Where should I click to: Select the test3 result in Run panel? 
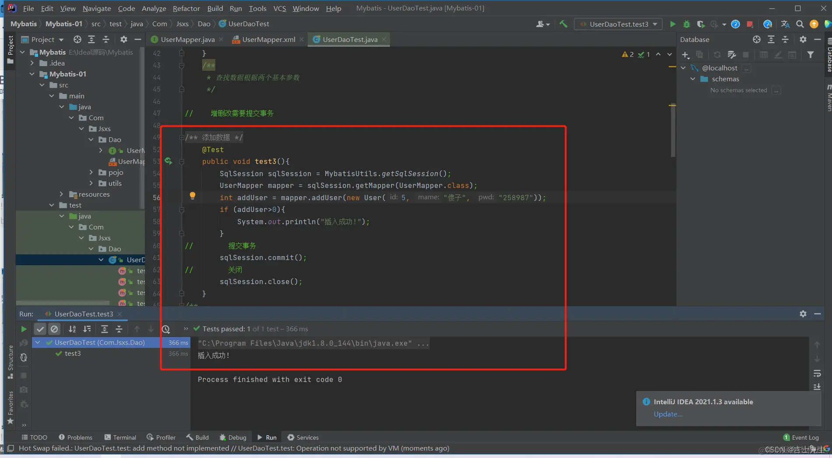tap(73, 353)
